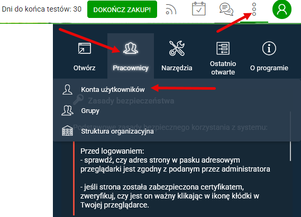Select the Narzędzia menu label
The width and height of the screenshot is (301, 217).
177,68
